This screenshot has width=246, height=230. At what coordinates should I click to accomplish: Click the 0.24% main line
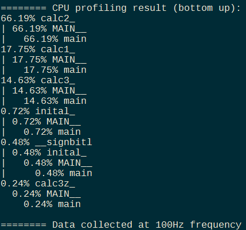pos(52,204)
